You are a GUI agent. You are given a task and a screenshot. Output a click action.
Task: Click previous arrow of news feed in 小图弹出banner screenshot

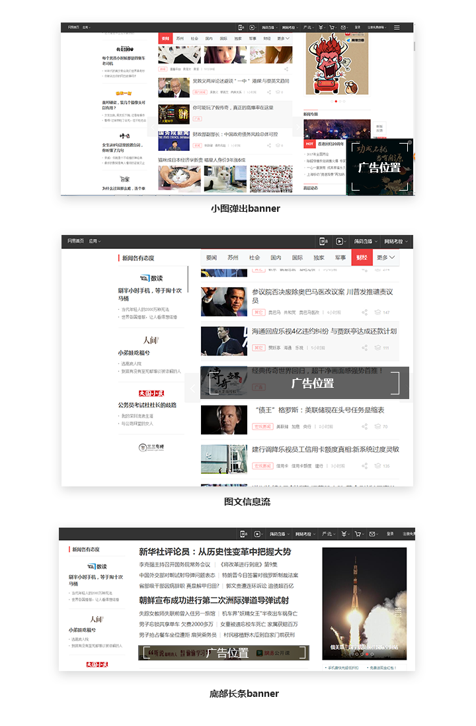tap(153, 127)
